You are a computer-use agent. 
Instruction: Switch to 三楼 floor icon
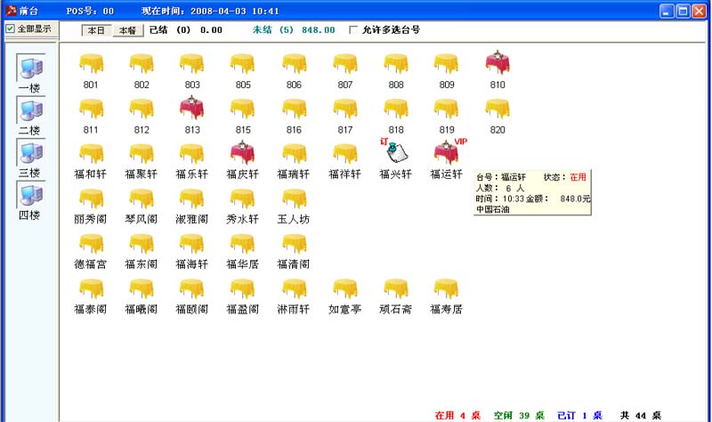tap(29, 151)
